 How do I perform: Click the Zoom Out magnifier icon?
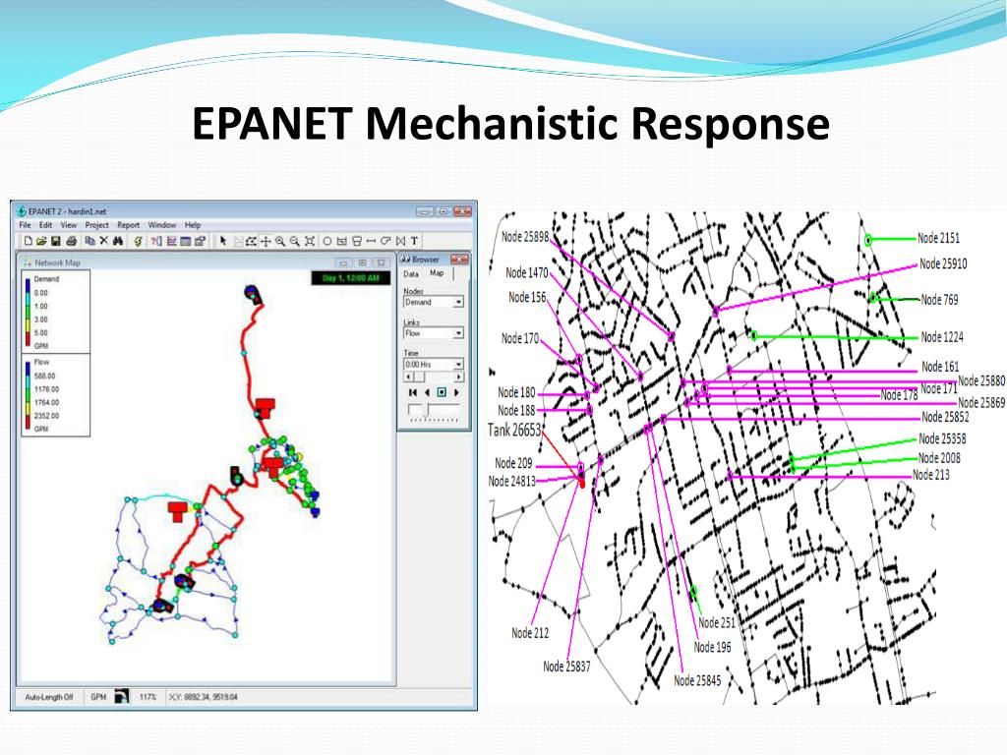[x=294, y=242]
